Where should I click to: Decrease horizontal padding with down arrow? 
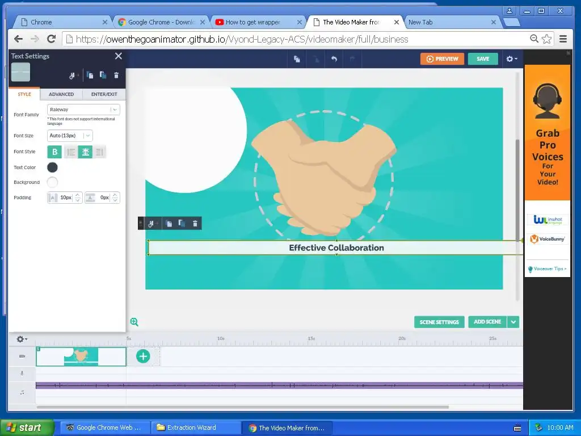pyautogui.click(x=77, y=200)
